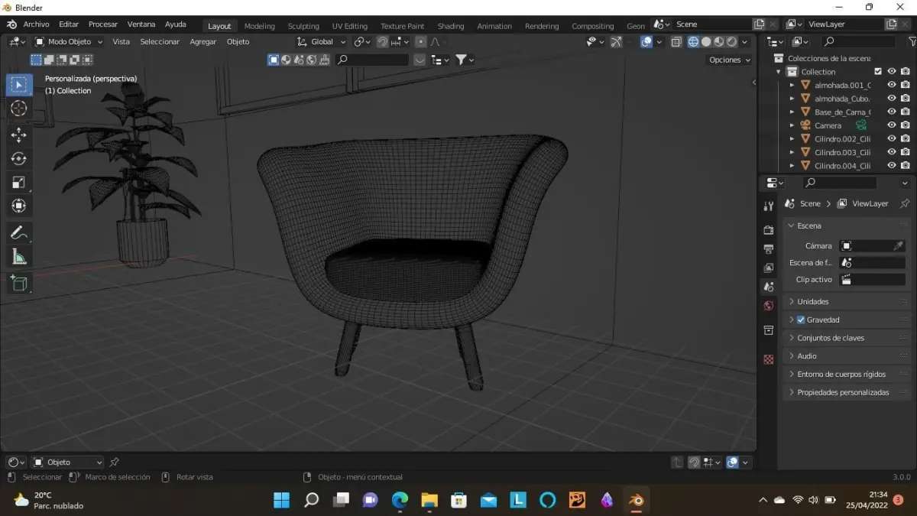917x516 pixels.
Task: Choose the Rotate tool
Action: pos(19,159)
